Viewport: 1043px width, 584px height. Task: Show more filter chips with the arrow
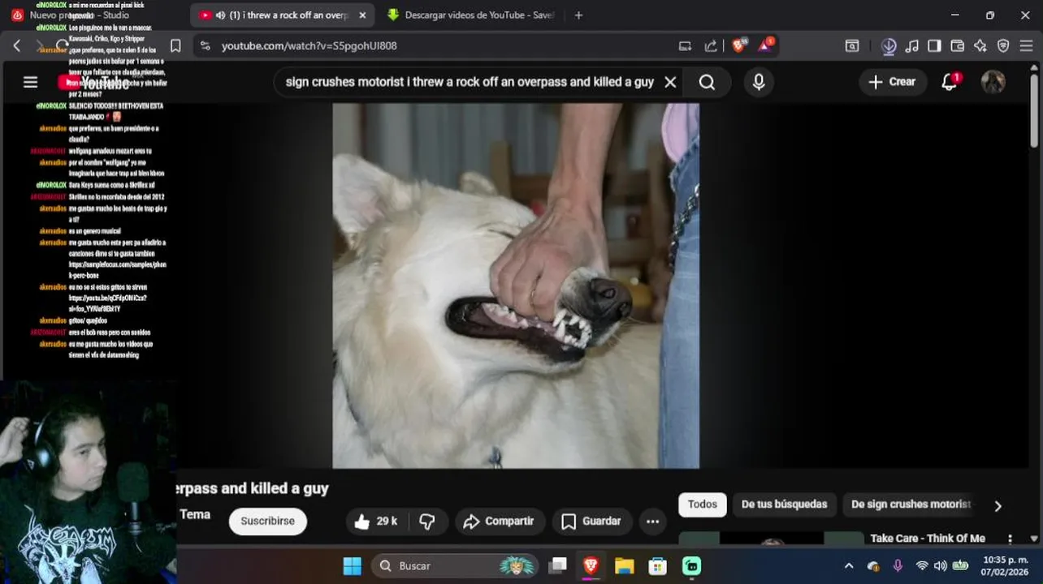pyautogui.click(x=998, y=505)
